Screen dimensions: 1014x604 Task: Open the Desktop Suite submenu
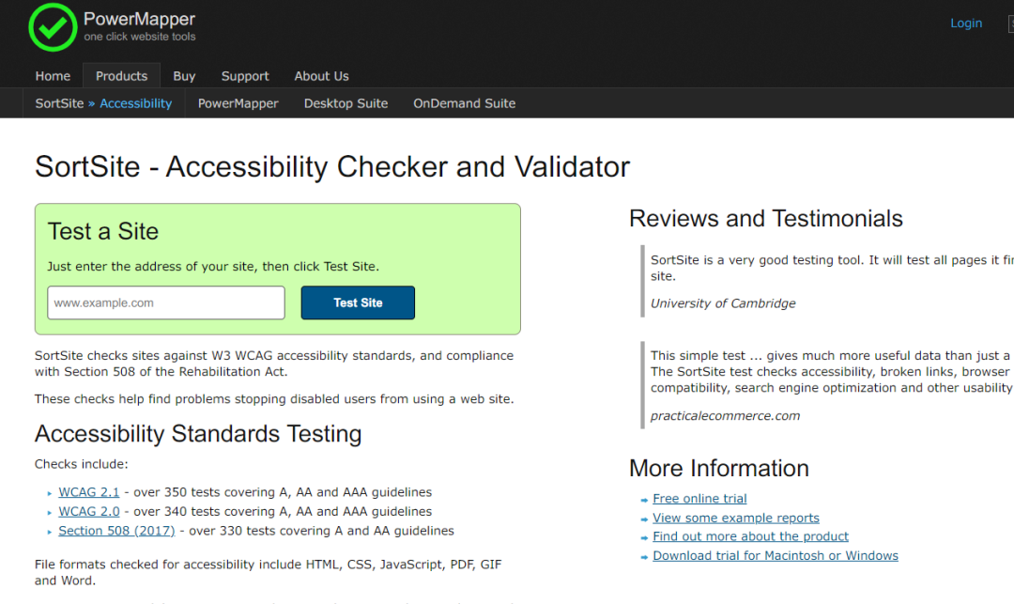(346, 103)
